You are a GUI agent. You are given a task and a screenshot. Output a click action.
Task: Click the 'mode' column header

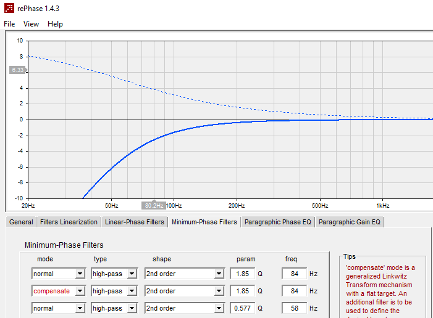(45, 259)
